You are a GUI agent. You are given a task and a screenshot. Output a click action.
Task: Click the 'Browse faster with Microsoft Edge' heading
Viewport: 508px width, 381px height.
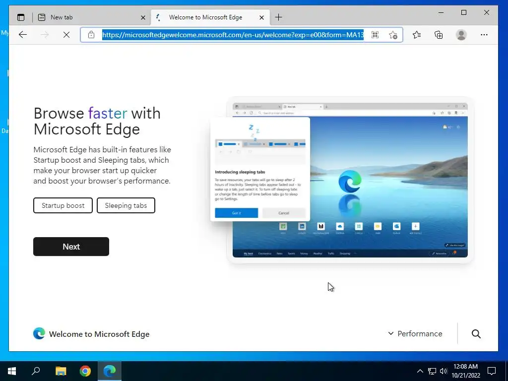tap(97, 121)
